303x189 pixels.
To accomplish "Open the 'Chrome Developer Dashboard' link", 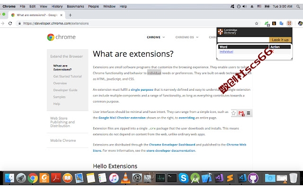I will 172,145.
